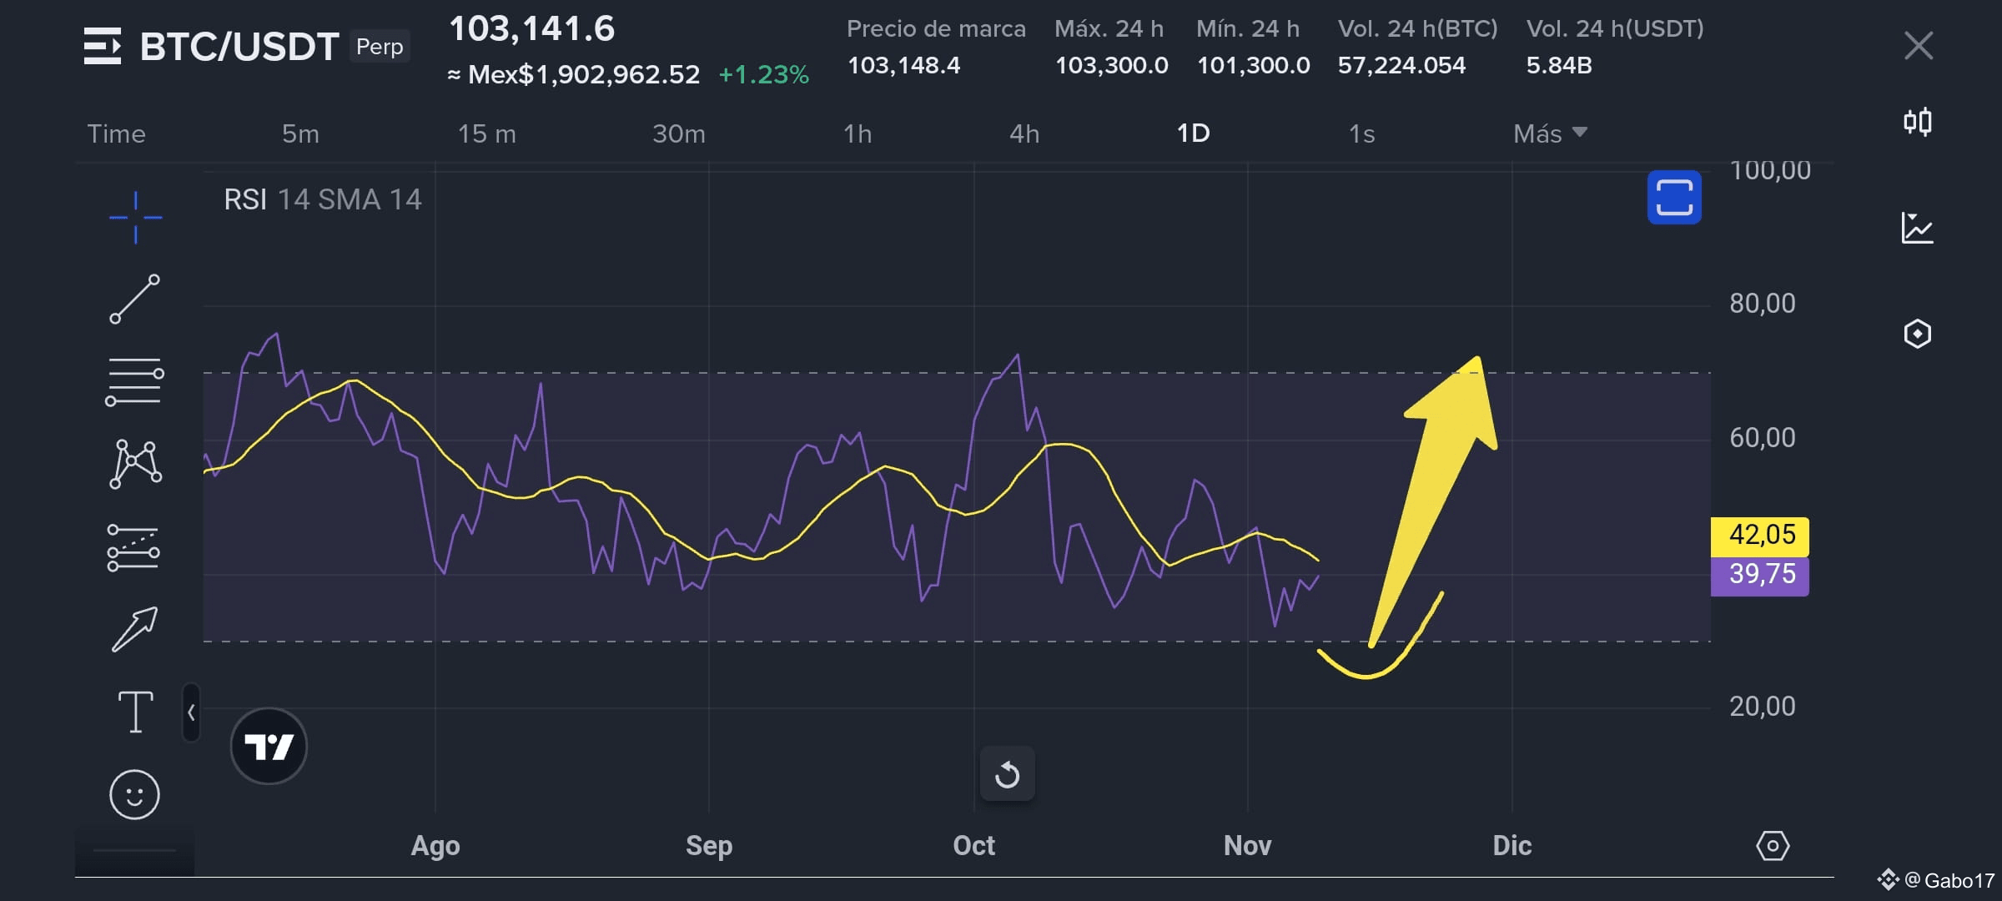The image size is (2002, 901).
Task: Click the Nov date axis label
Action: coord(1248,846)
